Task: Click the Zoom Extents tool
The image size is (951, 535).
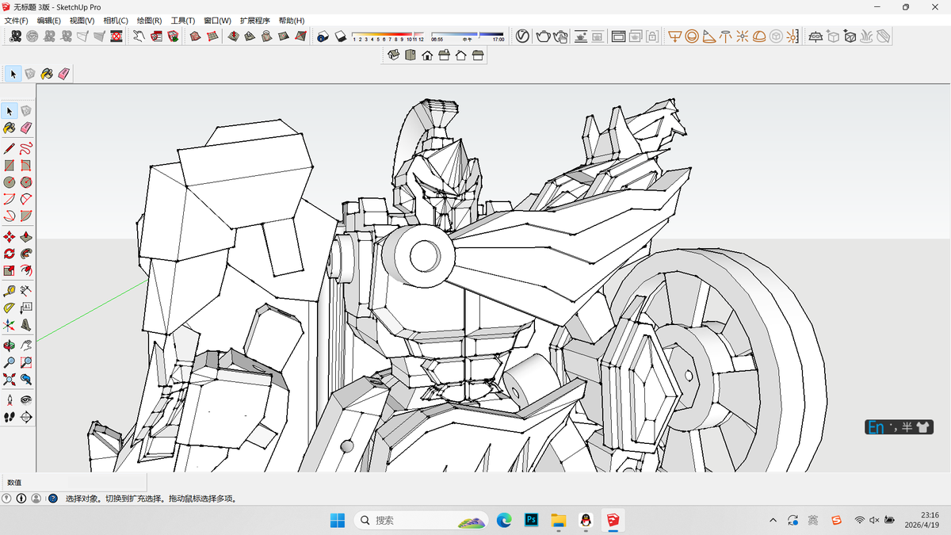Action: pyautogui.click(x=10, y=380)
